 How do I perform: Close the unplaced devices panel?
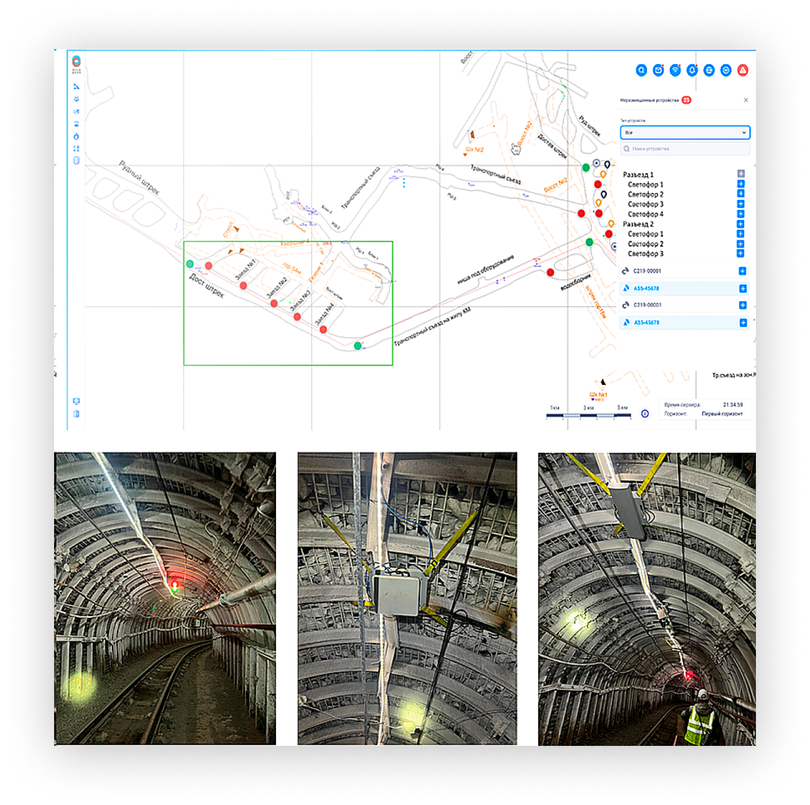[x=746, y=100]
